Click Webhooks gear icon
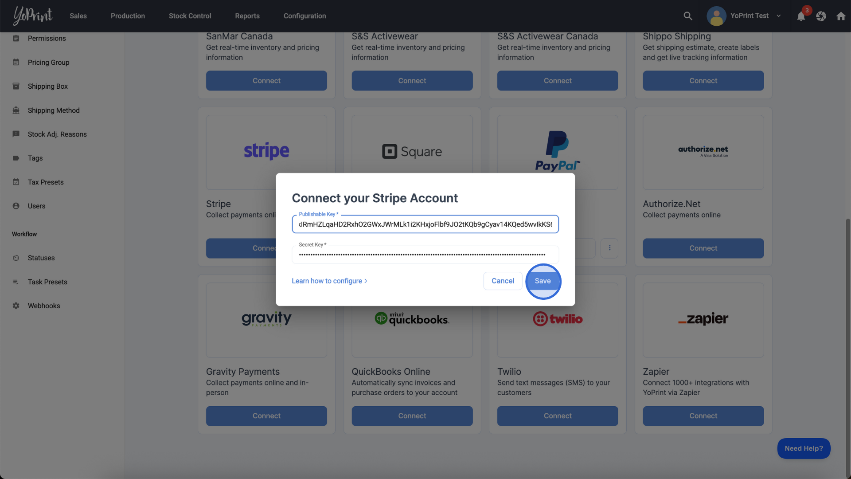The width and height of the screenshot is (851, 479). 16,306
